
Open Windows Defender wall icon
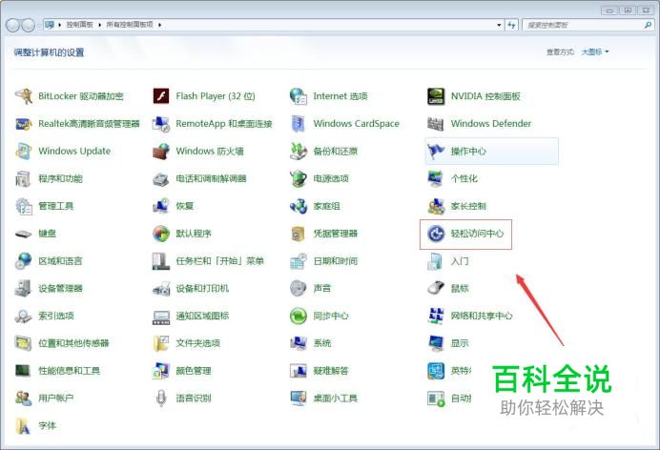tap(436, 124)
